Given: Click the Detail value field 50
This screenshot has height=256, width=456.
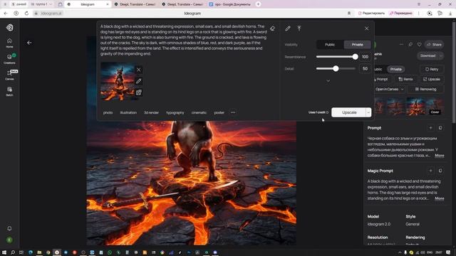Looking at the screenshot, I should click(365, 69).
